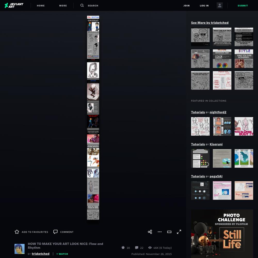Click Log In in header
The height and width of the screenshot is (258, 258).
204,6
